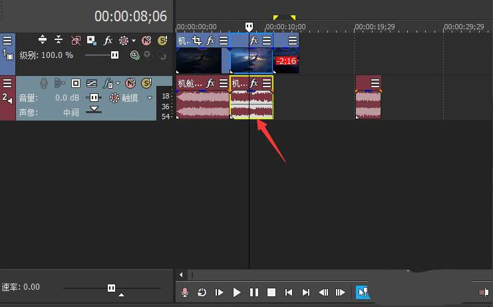Image resolution: width=493 pixels, height=307 pixels.
Task: Click the 00:00:08;06 timecode display
Action: click(130, 16)
